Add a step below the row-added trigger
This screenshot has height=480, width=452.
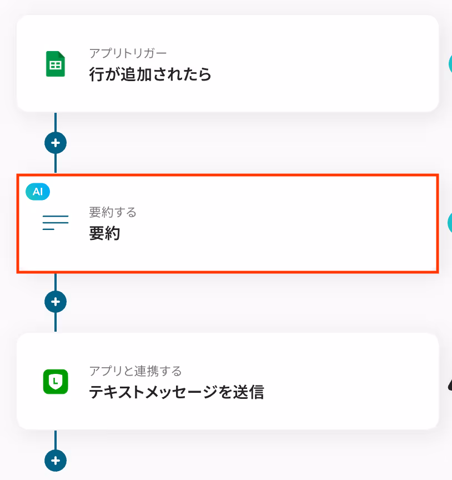tap(56, 143)
